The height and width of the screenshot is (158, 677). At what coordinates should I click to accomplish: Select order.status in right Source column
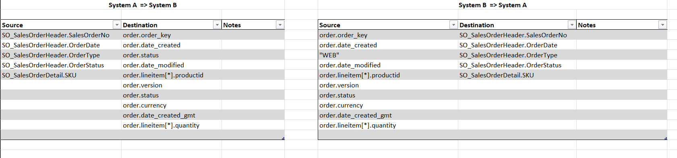coord(388,95)
